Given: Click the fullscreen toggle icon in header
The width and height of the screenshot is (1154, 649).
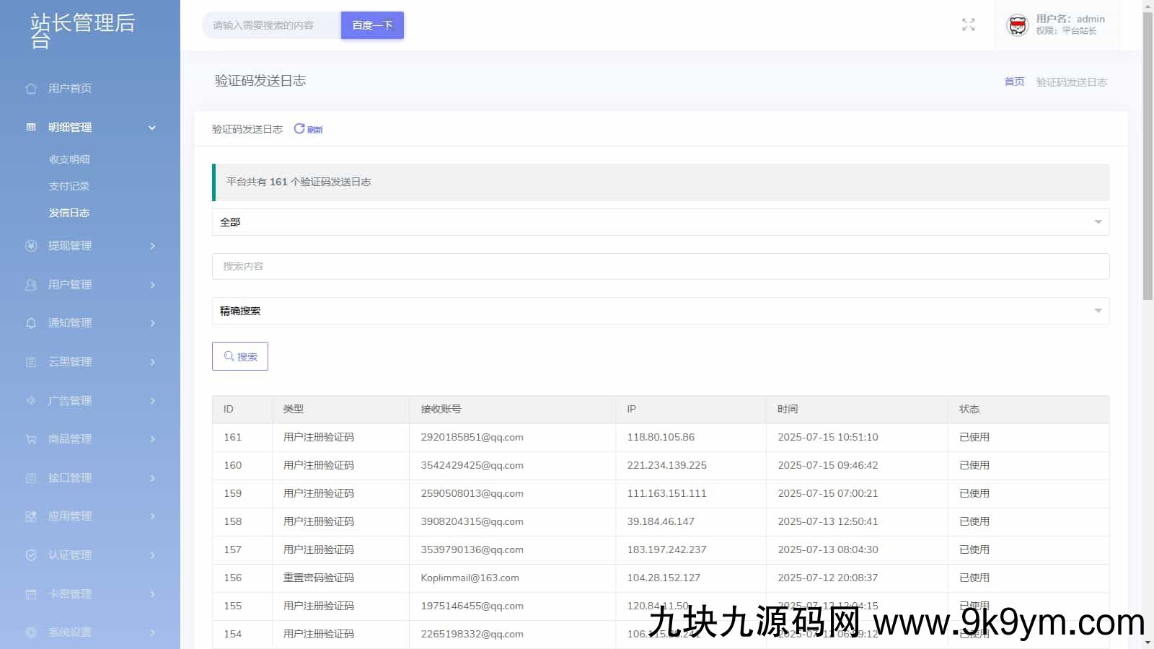Looking at the screenshot, I should click(968, 25).
